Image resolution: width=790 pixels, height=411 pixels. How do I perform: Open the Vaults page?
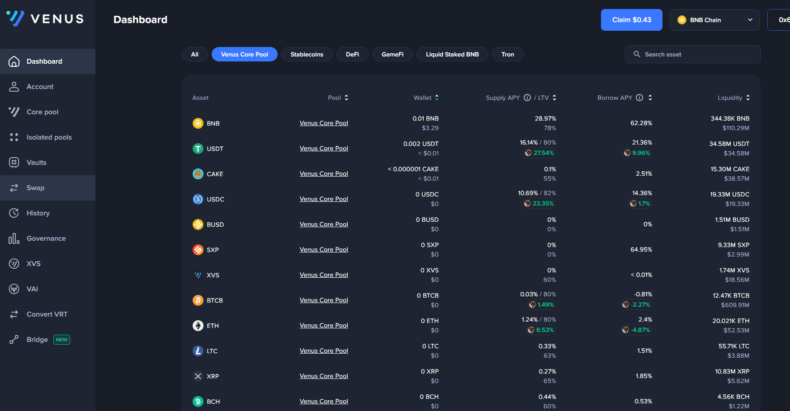pyautogui.click(x=47, y=163)
